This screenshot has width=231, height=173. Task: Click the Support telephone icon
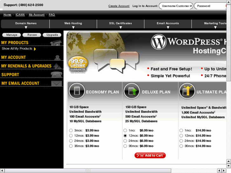point(57,75)
